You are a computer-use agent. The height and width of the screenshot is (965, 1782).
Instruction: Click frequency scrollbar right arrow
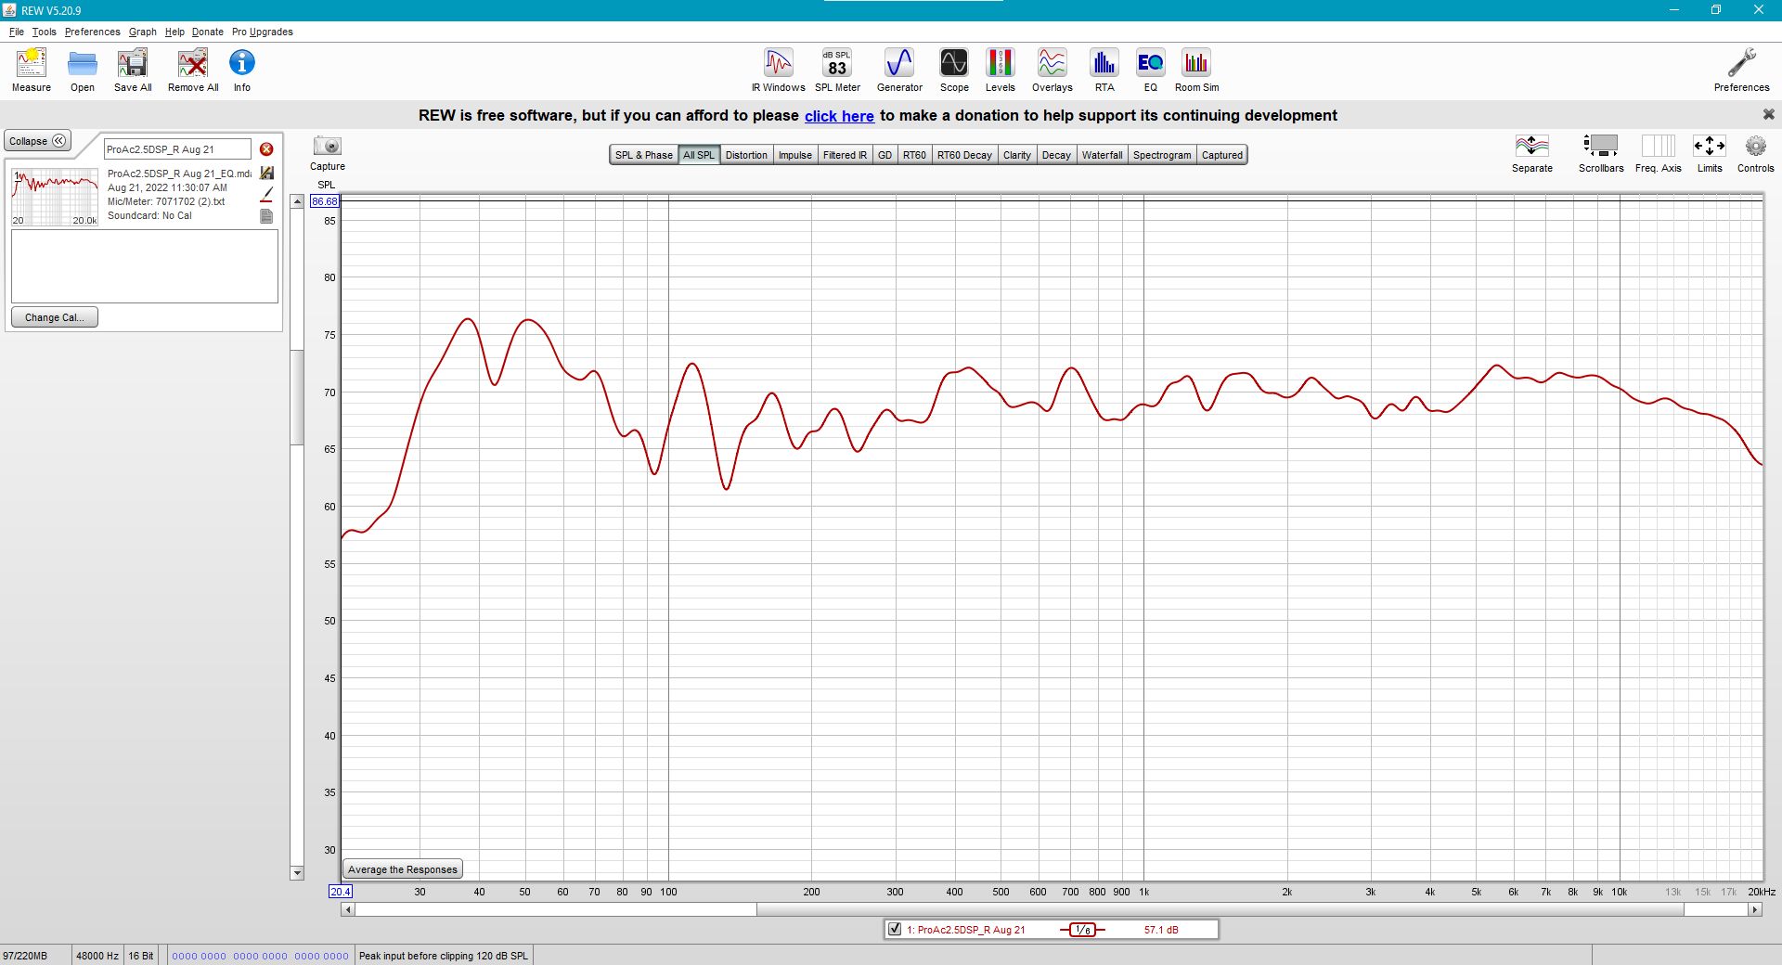coord(1755,909)
